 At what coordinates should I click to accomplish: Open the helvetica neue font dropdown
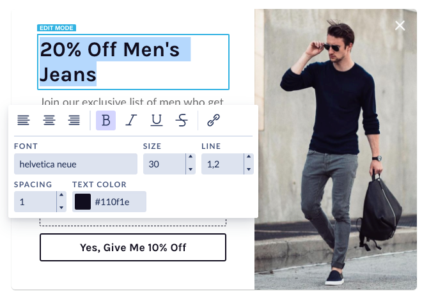75,164
